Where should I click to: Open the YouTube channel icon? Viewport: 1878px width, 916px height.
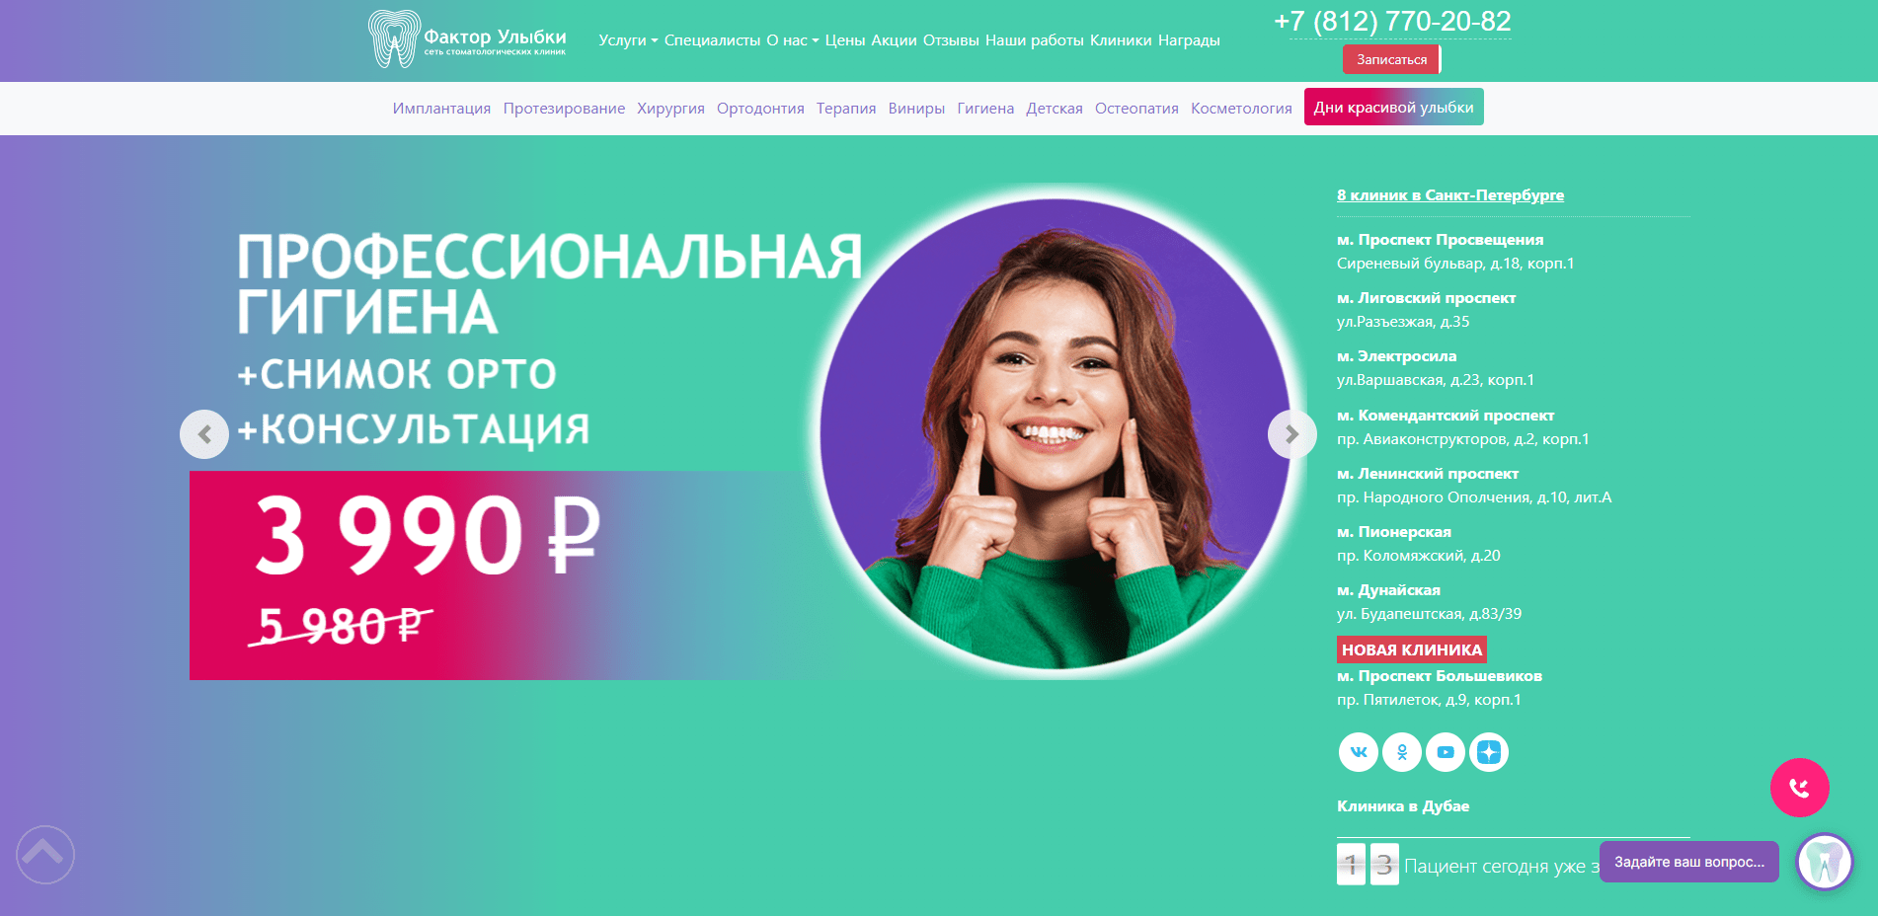tap(1445, 752)
